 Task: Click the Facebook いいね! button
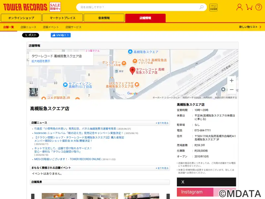61,35
